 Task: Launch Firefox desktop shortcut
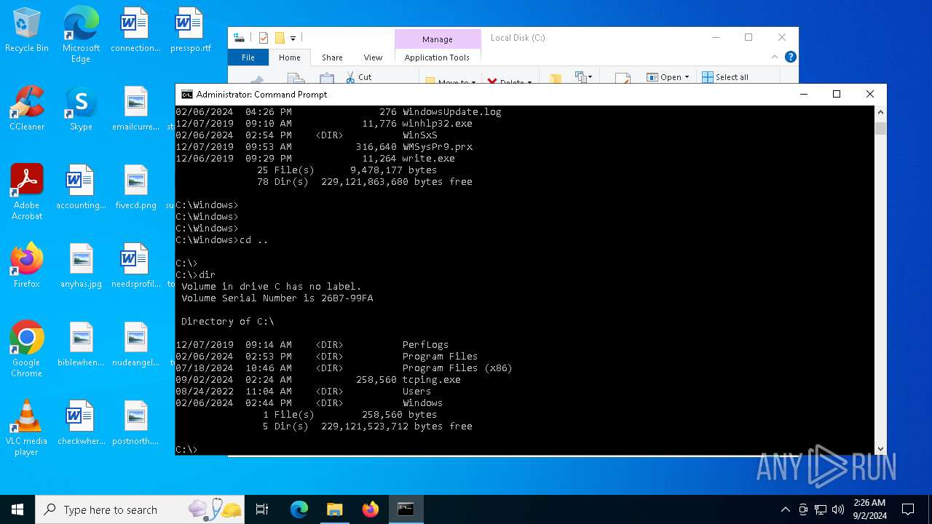[x=27, y=266]
